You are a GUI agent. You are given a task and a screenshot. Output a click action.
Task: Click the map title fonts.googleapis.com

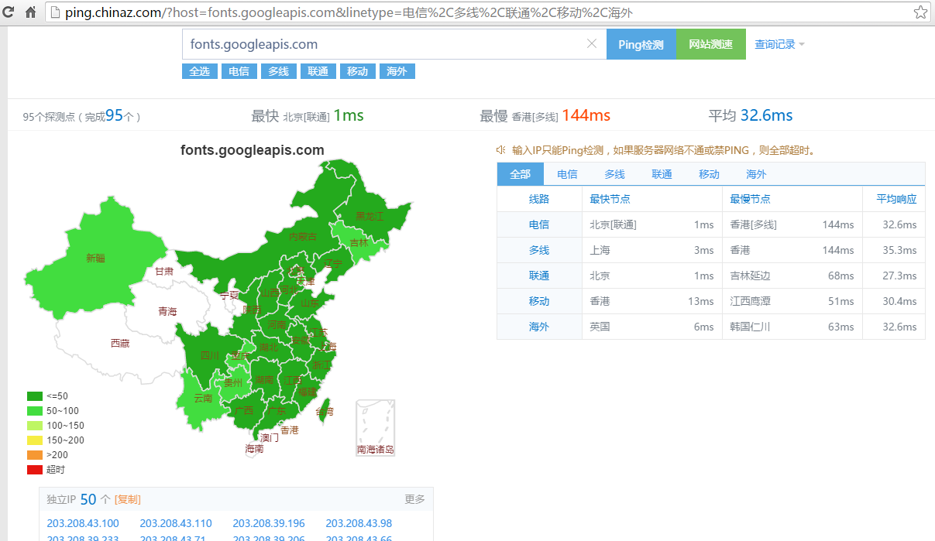pos(253,150)
